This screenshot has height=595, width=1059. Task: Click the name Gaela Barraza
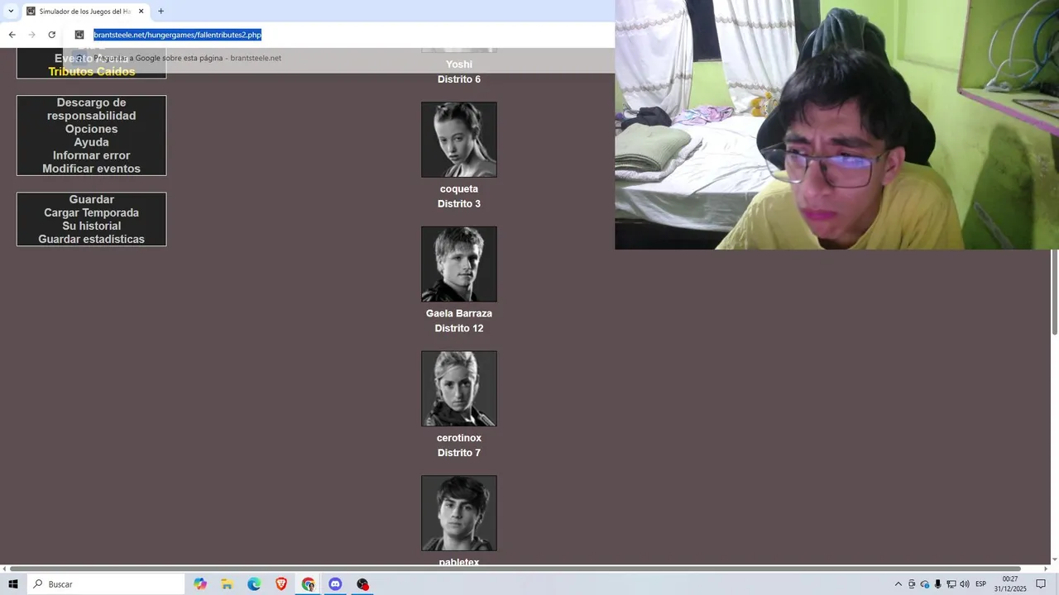tap(459, 314)
